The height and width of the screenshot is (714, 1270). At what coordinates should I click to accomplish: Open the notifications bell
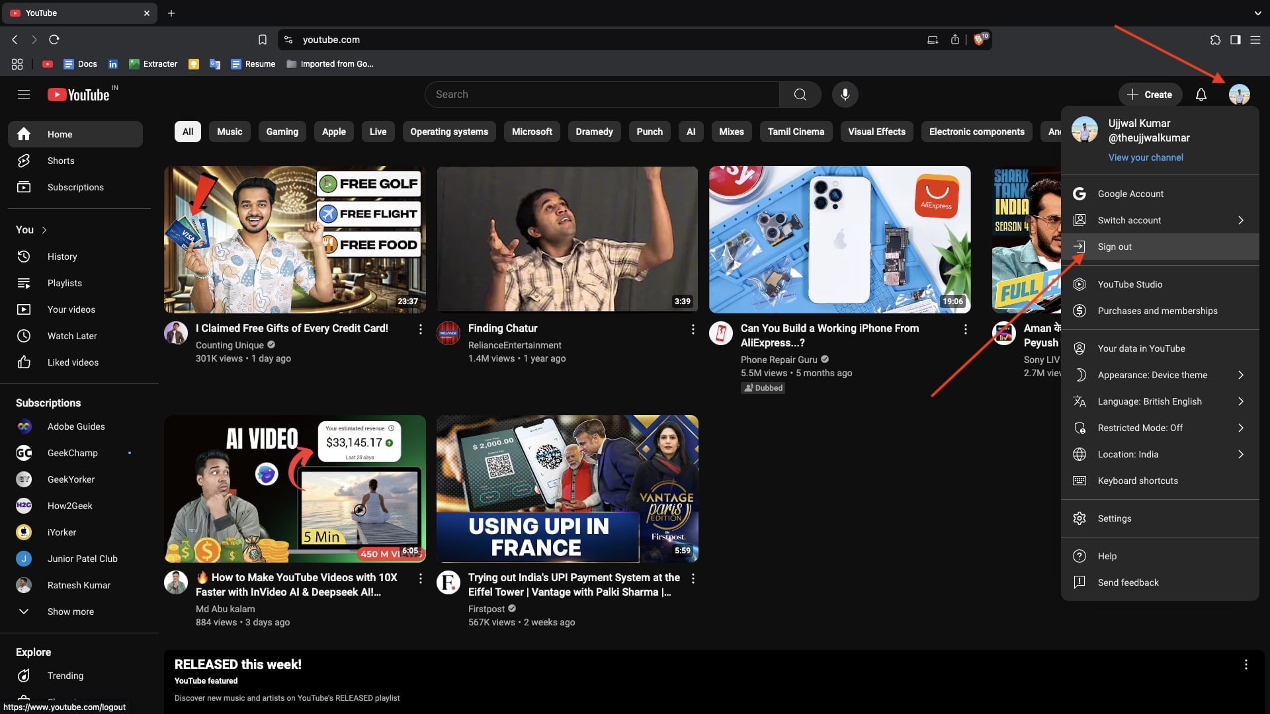(1201, 95)
